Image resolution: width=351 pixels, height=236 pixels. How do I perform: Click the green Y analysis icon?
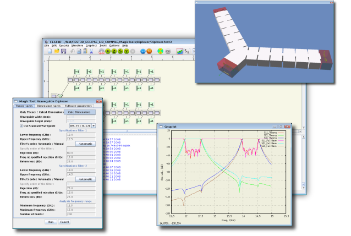pos(127,51)
